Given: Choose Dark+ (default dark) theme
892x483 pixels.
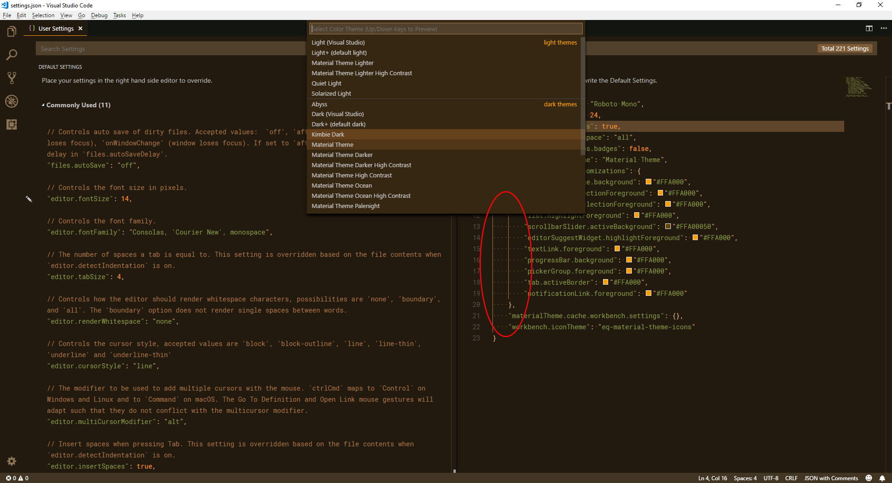Looking at the screenshot, I should [x=444, y=124].
